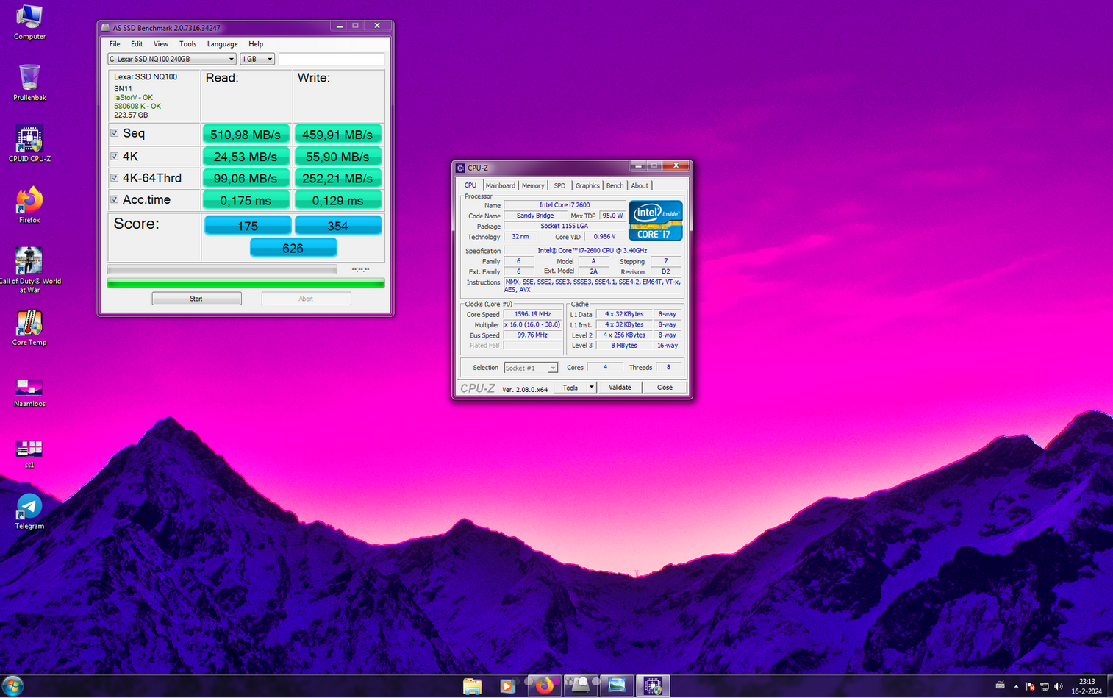The width and height of the screenshot is (1113, 698).
Task: Switch to the AS SSD Benchmark taskbar button
Action: [x=581, y=686]
